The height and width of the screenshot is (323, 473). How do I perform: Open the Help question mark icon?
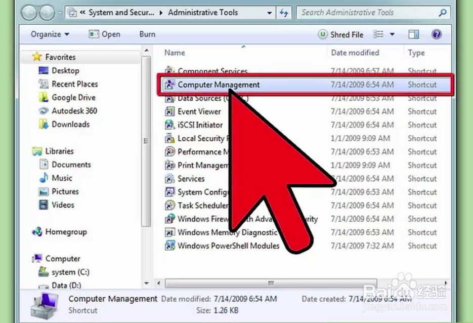tap(437, 34)
